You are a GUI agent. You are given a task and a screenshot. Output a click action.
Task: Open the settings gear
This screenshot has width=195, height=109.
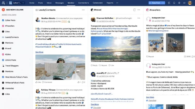pyautogui.click(x=179, y=3)
